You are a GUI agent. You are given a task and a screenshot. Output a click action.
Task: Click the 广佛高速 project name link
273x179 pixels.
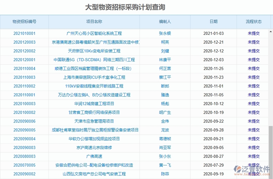coord(95,157)
